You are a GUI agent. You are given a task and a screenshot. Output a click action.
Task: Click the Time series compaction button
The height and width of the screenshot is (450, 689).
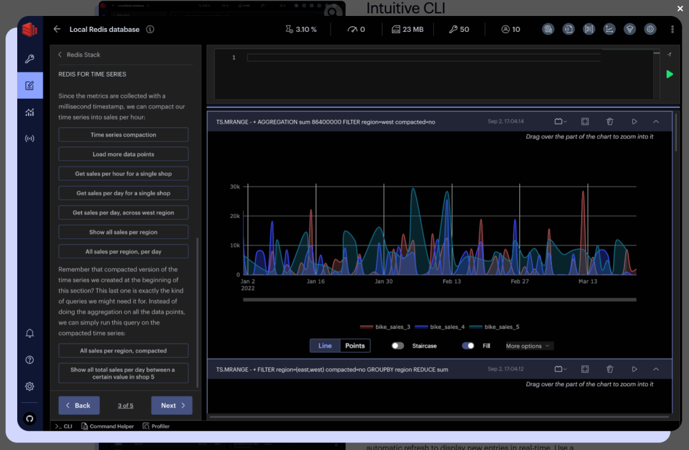click(124, 134)
